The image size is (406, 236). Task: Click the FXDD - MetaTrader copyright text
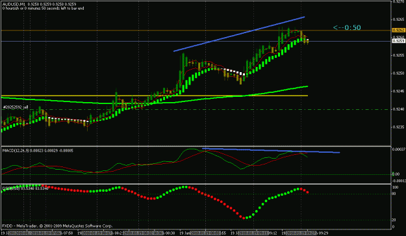tap(57, 226)
